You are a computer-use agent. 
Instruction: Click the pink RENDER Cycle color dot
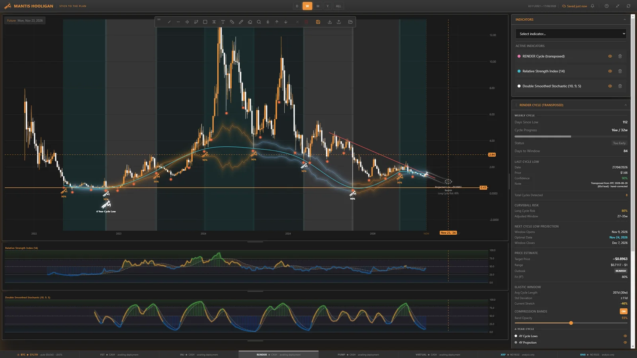click(519, 56)
